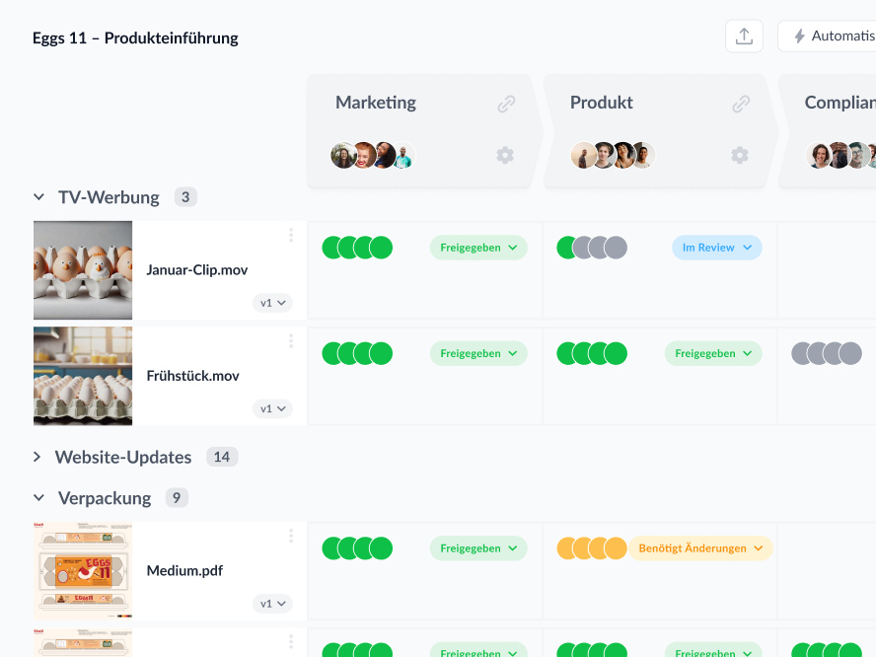Collapse the Verpackung section

click(x=38, y=498)
